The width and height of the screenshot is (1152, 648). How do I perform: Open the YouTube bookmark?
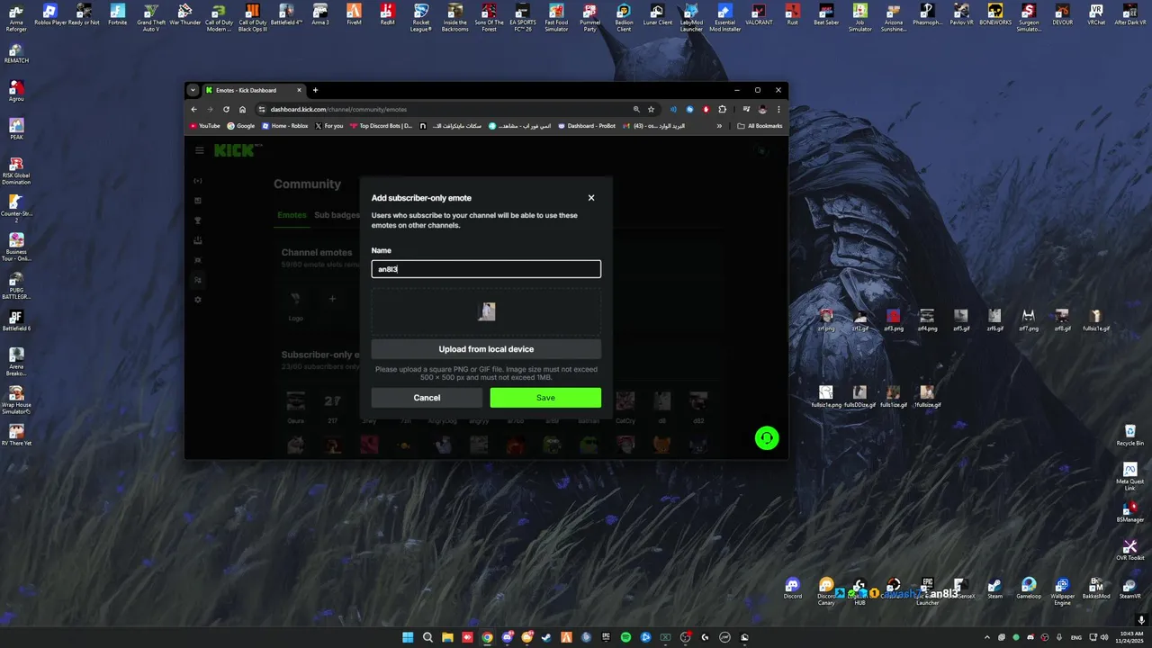click(x=204, y=126)
